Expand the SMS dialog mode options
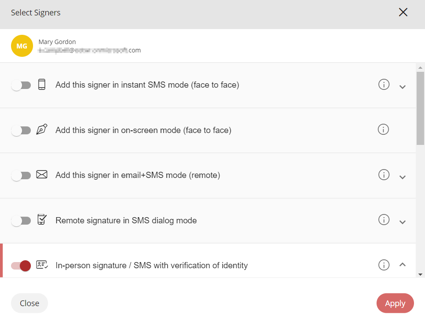 click(402, 222)
